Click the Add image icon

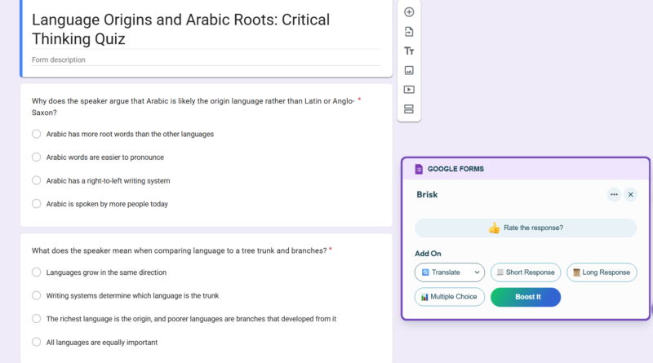click(409, 71)
